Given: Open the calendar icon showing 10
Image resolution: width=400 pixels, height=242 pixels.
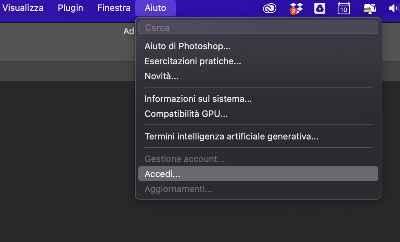Looking at the screenshot, I should 343,9.
